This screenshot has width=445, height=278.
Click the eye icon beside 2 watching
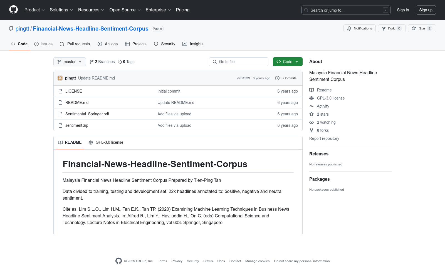click(x=311, y=122)
